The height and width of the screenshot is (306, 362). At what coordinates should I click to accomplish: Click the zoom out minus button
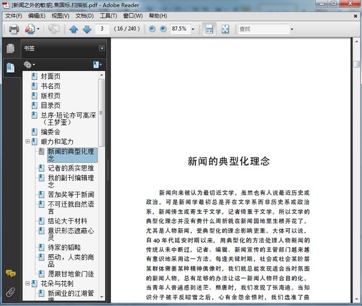[x=152, y=29]
